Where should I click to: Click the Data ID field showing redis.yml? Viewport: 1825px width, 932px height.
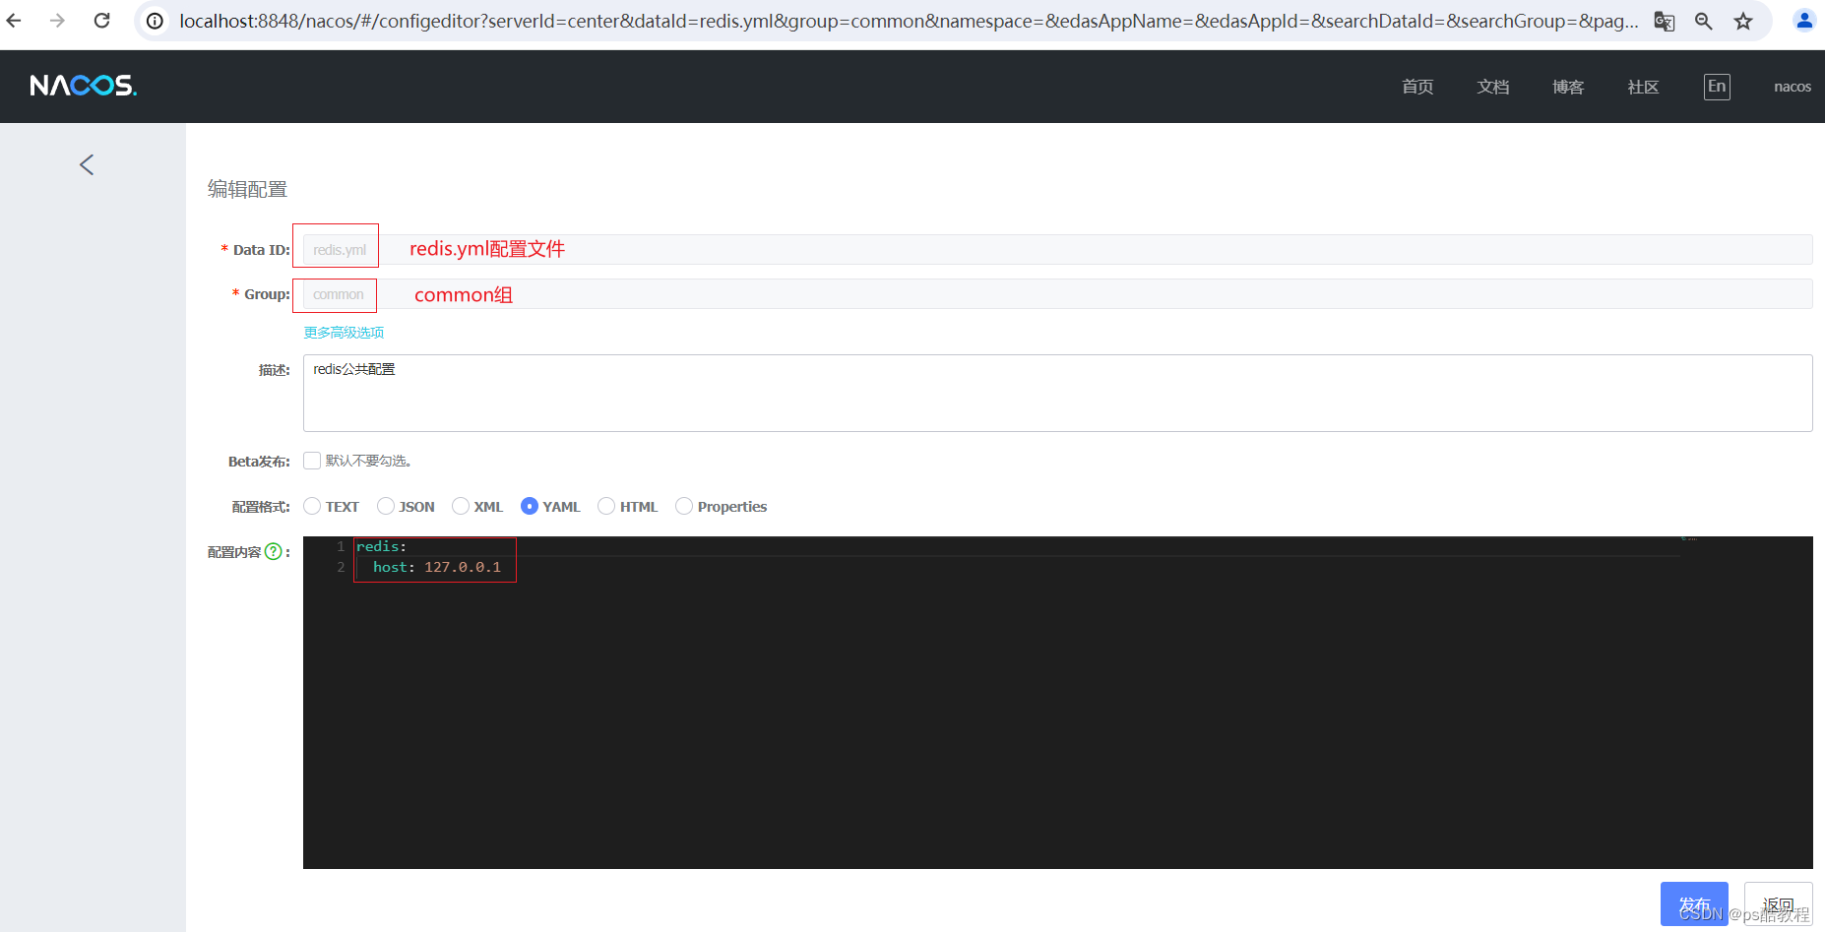pyautogui.click(x=1057, y=250)
